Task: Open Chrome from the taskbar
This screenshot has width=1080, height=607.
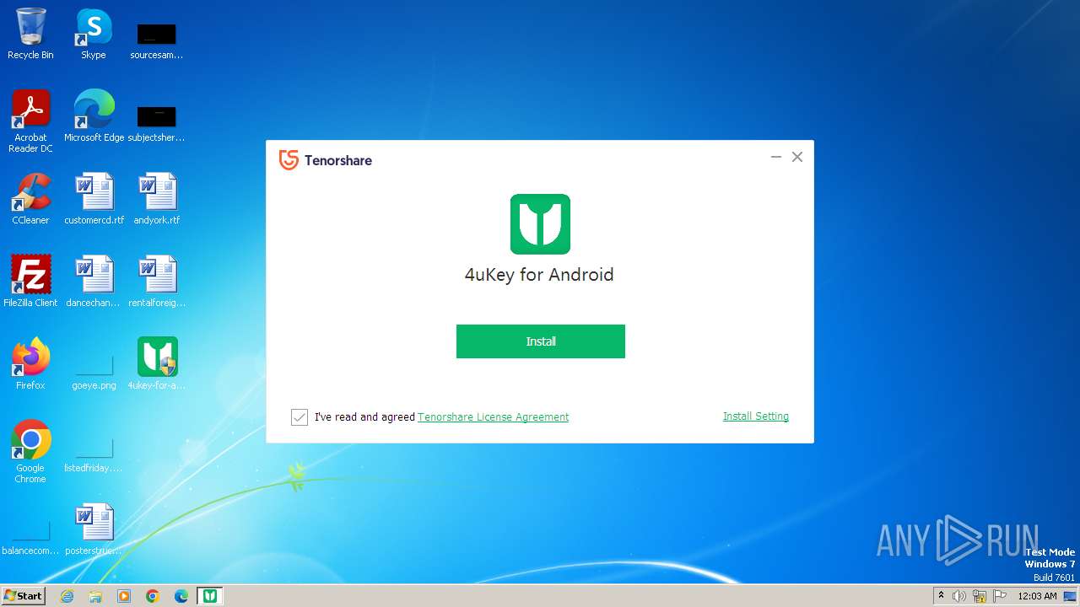Action: [x=153, y=596]
